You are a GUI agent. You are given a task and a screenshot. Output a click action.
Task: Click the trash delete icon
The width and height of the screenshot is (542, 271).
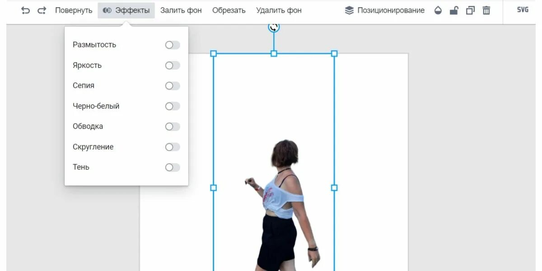pos(486,10)
